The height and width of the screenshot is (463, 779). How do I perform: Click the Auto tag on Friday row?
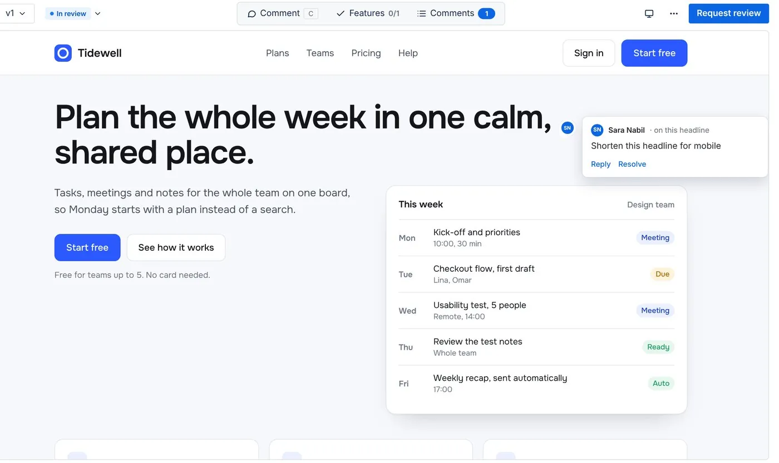pyautogui.click(x=661, y=384)
